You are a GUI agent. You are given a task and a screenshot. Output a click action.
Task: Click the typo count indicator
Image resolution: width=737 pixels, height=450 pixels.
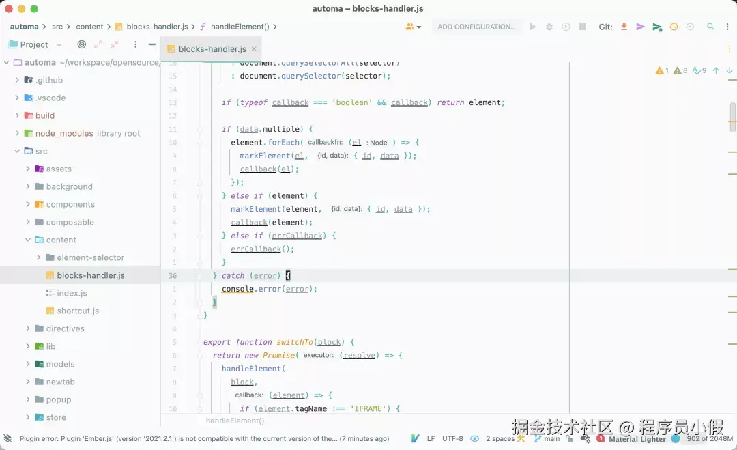coord(699,70)
